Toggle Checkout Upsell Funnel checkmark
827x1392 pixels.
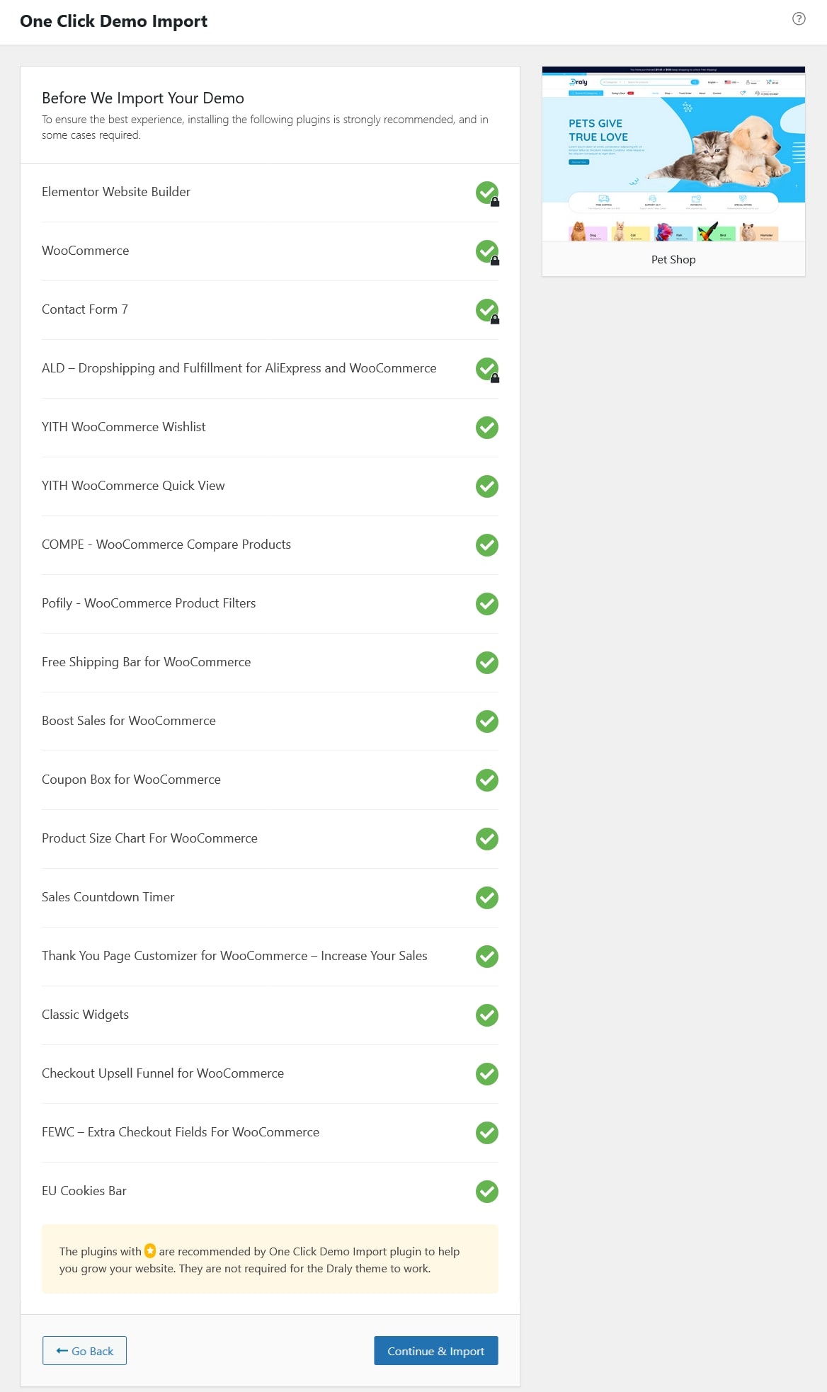487,1074
